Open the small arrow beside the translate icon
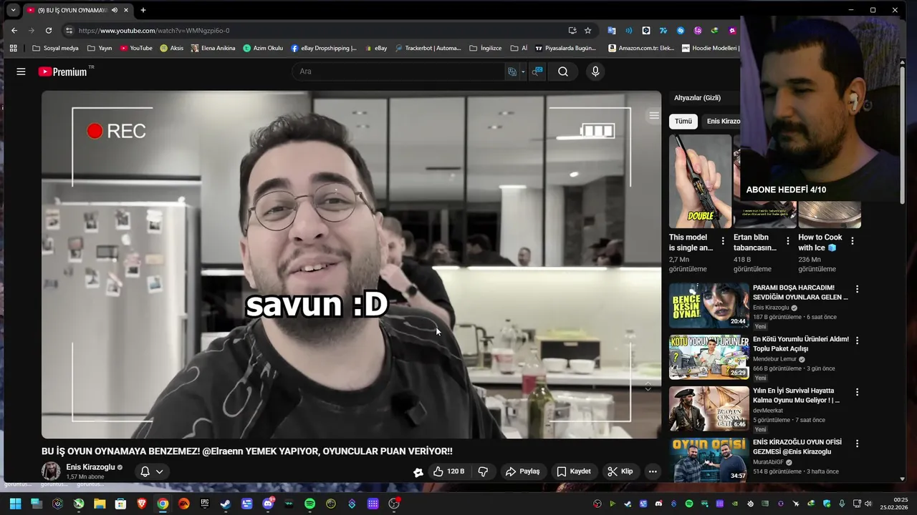Screen dimensions: 917x515 523,72
